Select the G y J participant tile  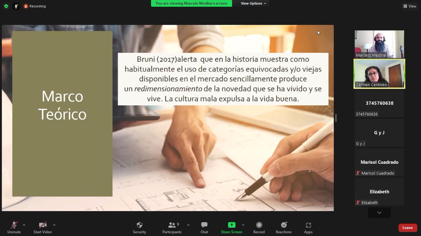[x=379, y=133]
